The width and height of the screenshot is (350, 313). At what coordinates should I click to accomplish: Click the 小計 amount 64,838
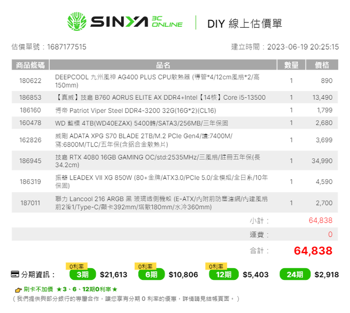(320, 221)
